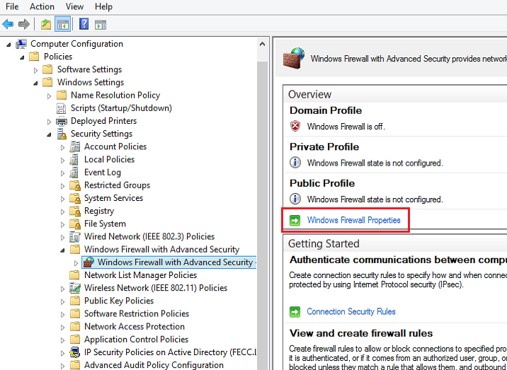This screenshot has height=370, width=507.
Task: Click the Security Settings icon
Action: [x=62, y=134]
